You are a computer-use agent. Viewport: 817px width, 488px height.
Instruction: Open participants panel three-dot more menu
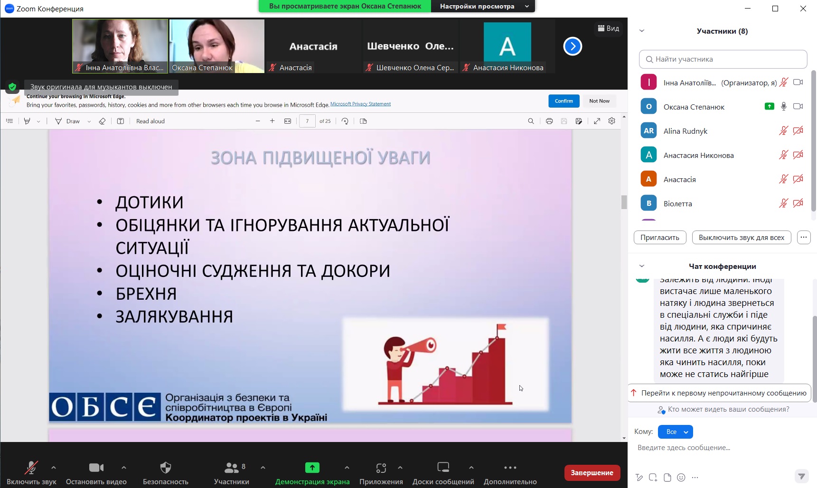(x=804, y=237)
